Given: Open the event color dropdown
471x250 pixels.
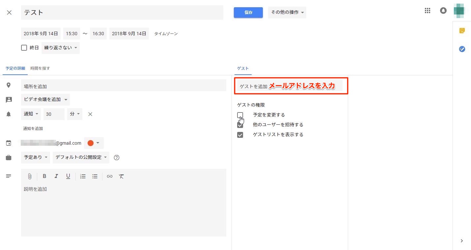Looking at the screenshot, I should coord(94,143).
